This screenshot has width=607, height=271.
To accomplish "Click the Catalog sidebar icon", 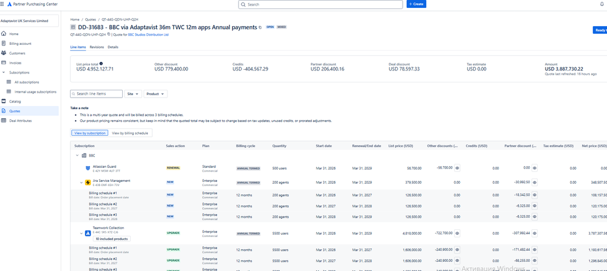I will (x=4, y=101).
